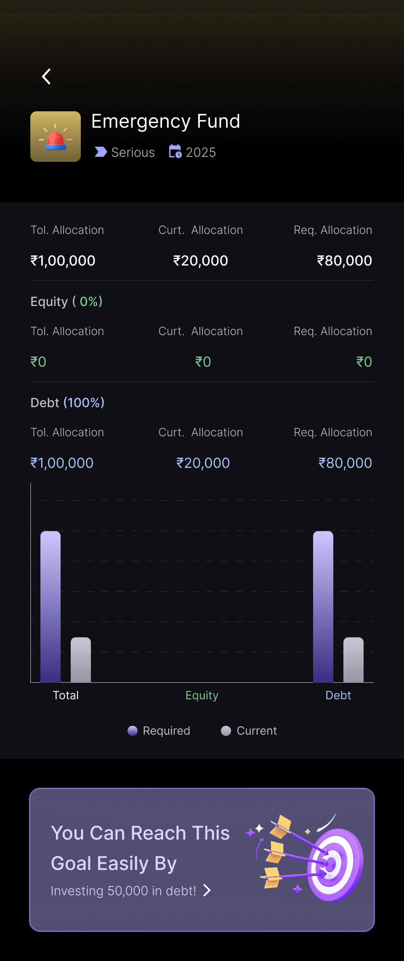Tap the Equity (0%) section heading

[x=66, y=301]
